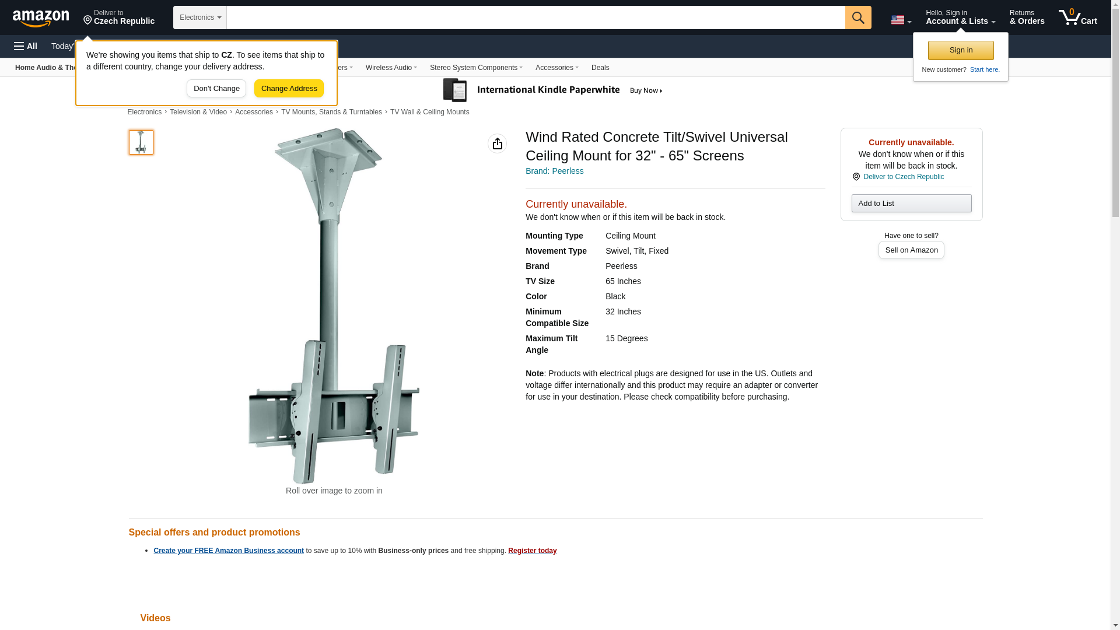Screen dimensions: 1120x630
Task: Click the Deliver to Czech Republic location
Action: click(118, 17)
